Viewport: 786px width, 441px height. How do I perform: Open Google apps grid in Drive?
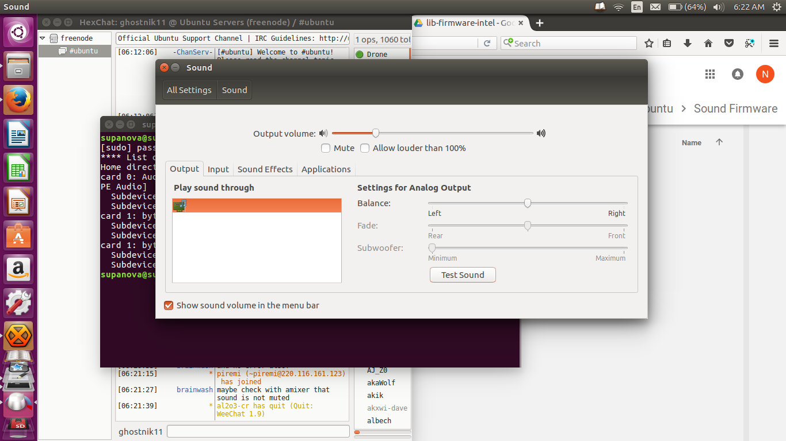(x=710, y=74)
